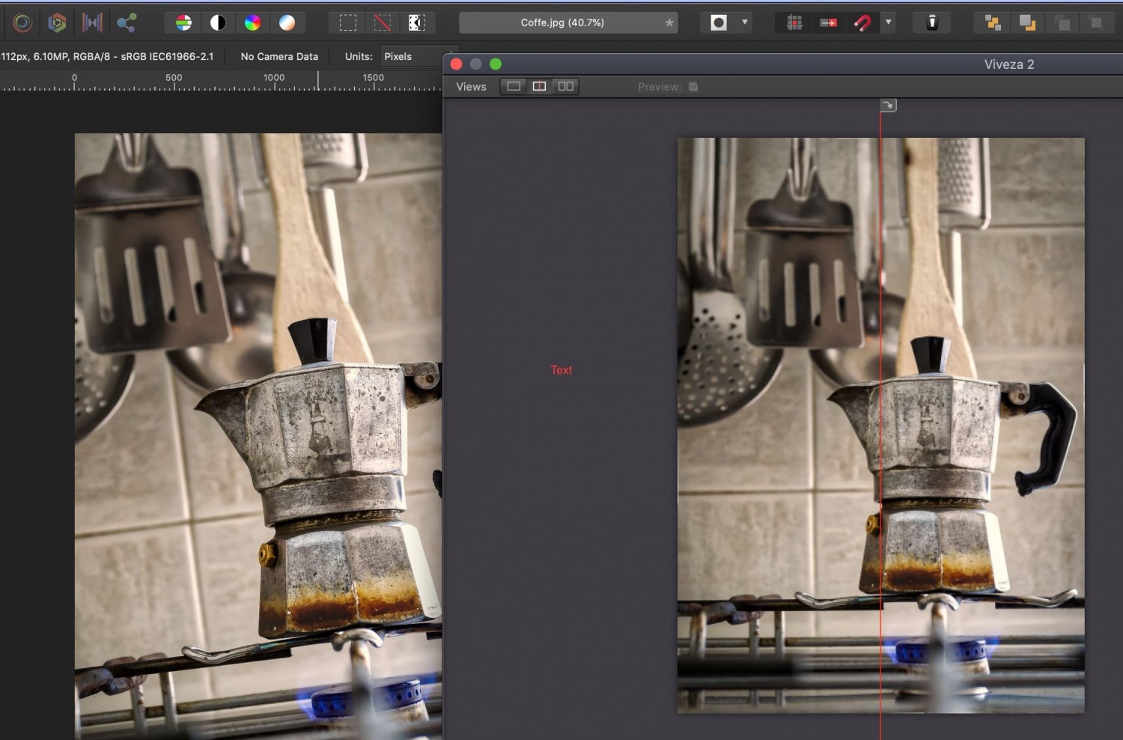This screenshot has width=1123, height=740.
Task: Open the quick mask dropdown arrow
Action: coord(743,22)
